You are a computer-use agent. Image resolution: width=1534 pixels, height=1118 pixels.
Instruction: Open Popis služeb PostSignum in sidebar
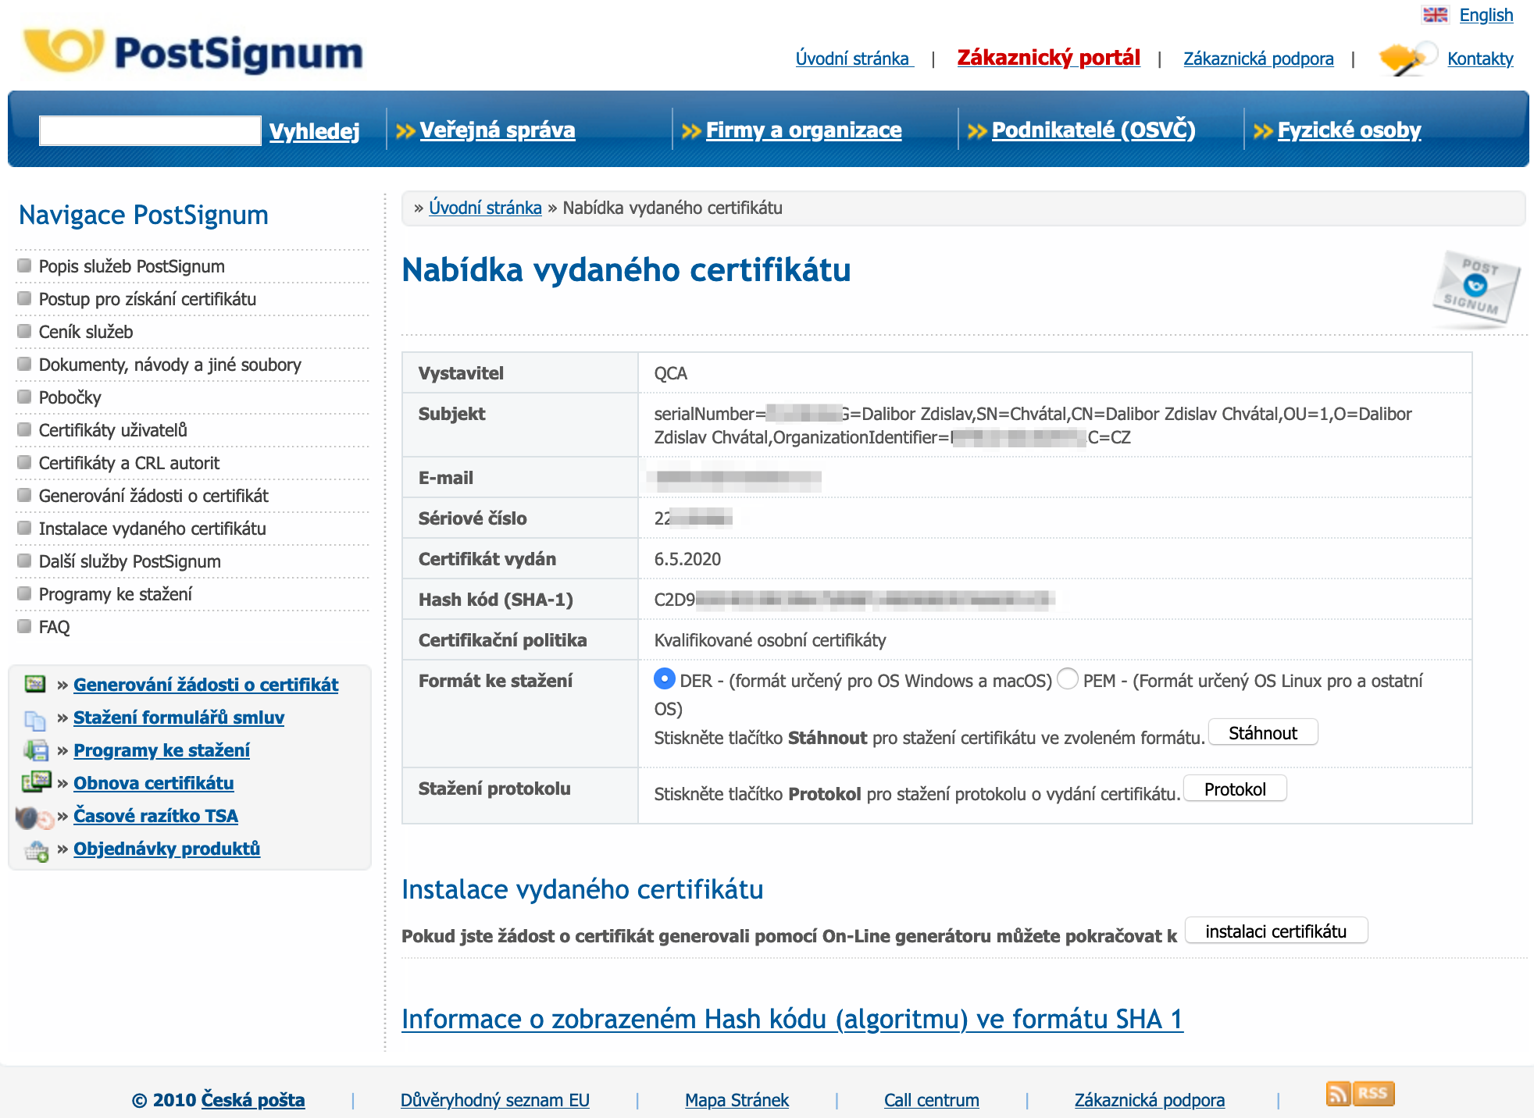pyautogui.click(x=132, y=266)
